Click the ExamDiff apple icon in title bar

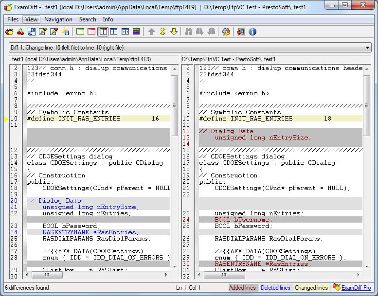pos(8,7)
